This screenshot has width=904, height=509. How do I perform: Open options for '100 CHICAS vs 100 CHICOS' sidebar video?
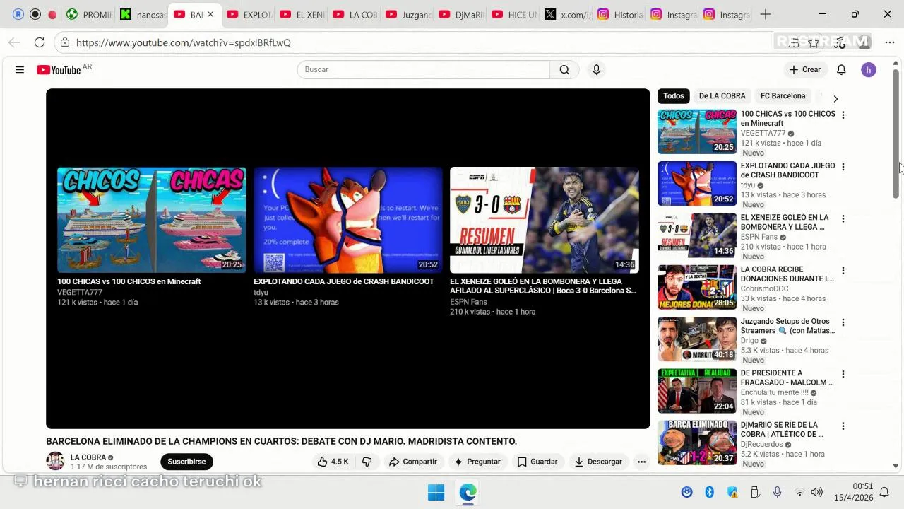pyautogui.click(x=843, y=115)
